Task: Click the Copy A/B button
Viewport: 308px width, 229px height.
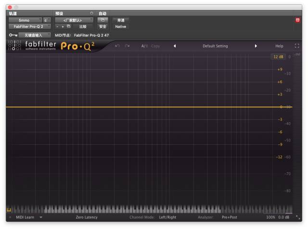Action: (x=155, y=46)
